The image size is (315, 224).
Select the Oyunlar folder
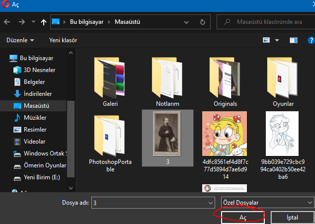283,82
